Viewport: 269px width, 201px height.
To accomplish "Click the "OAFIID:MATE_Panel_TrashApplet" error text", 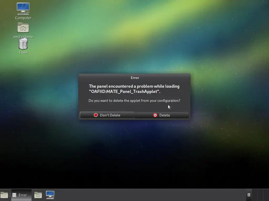I will coord(125,91).
